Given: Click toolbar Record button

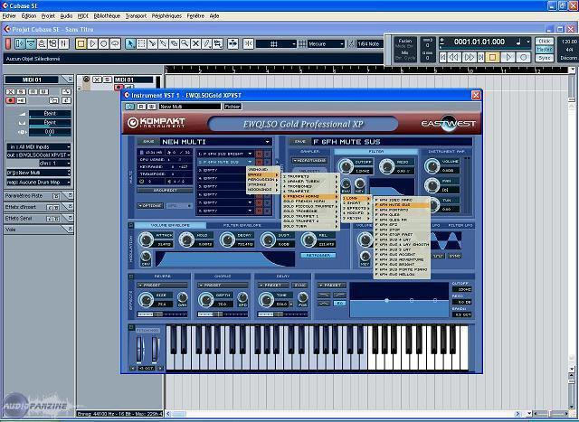Looking at the screenshot, I should (103, 44).
